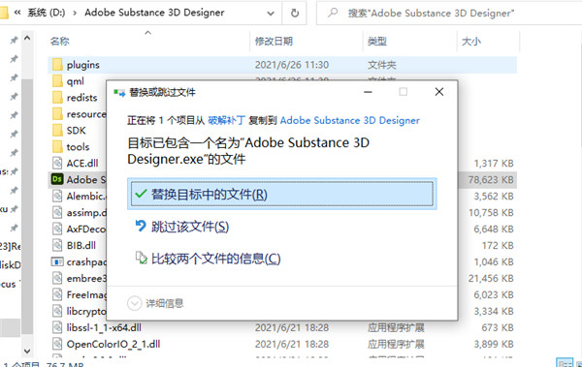Sort by 修改日期 column header
Screen dimensions: 582x367
(x=274, y=41)
